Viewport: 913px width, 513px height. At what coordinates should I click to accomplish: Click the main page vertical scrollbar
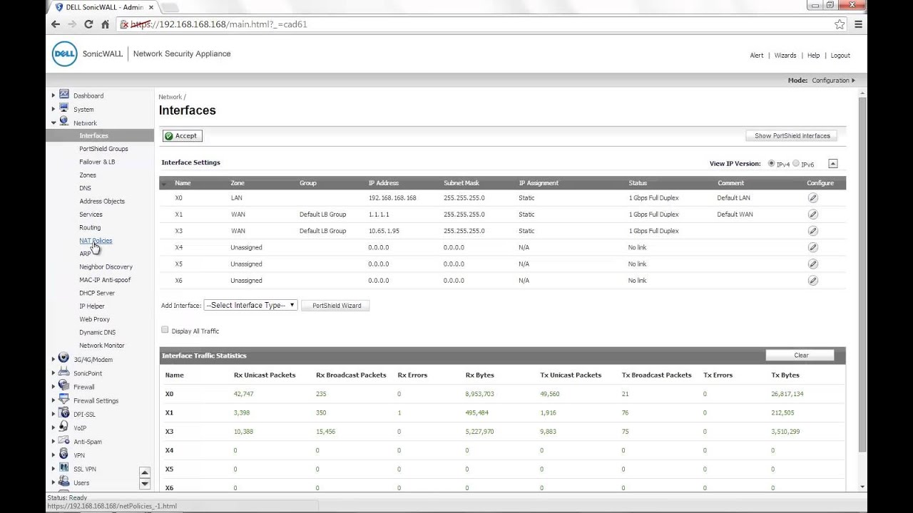[862, 274]
